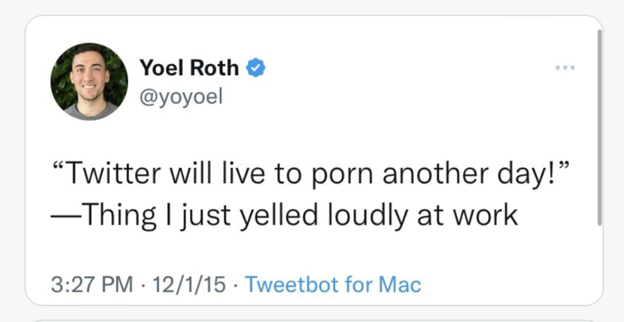Image resolution: width=625 pixels, height=322 pixels.
Task: Click the 3:27 PM timestamp
Action: 92,285
